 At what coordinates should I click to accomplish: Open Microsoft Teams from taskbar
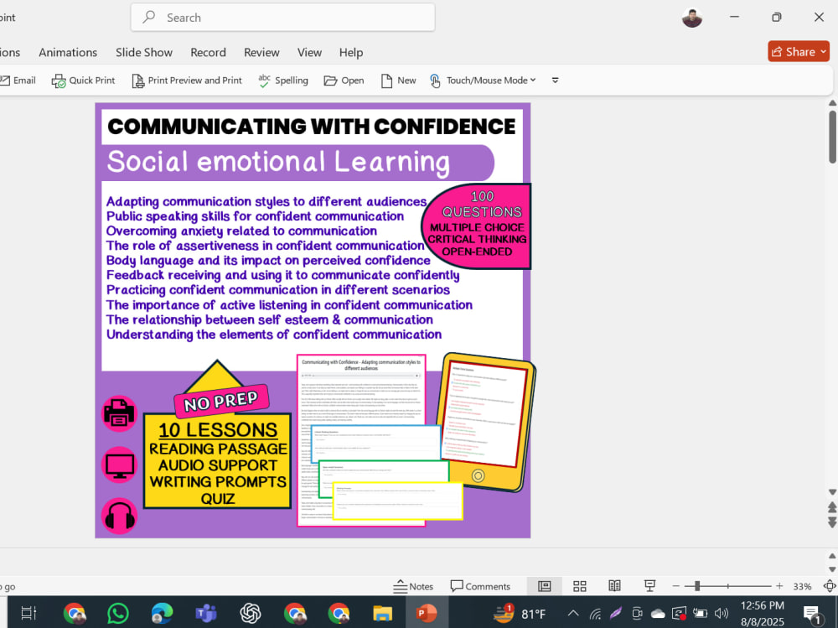(x=206, y=613)
